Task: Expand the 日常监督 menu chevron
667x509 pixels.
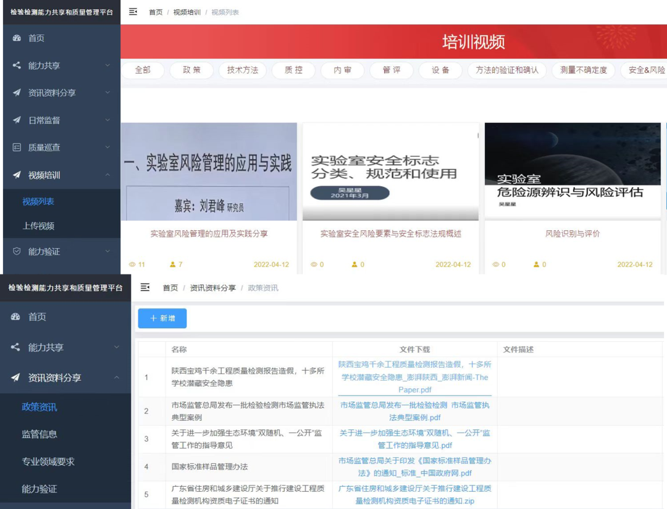Action: pos(107,120)
